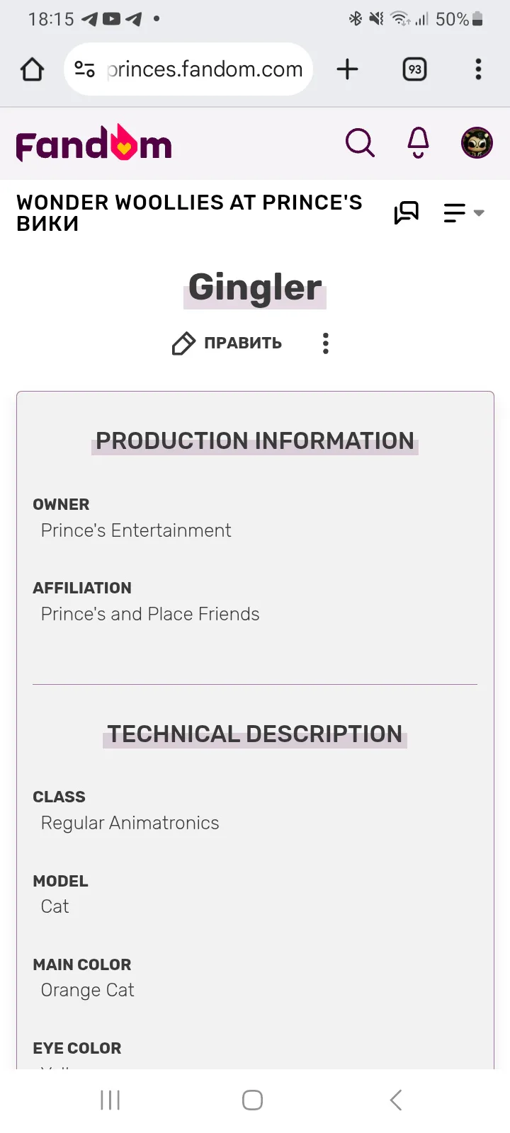Tap the Android back navigation button
This screenshot has height=1133, width=510.
point(396,1100)
